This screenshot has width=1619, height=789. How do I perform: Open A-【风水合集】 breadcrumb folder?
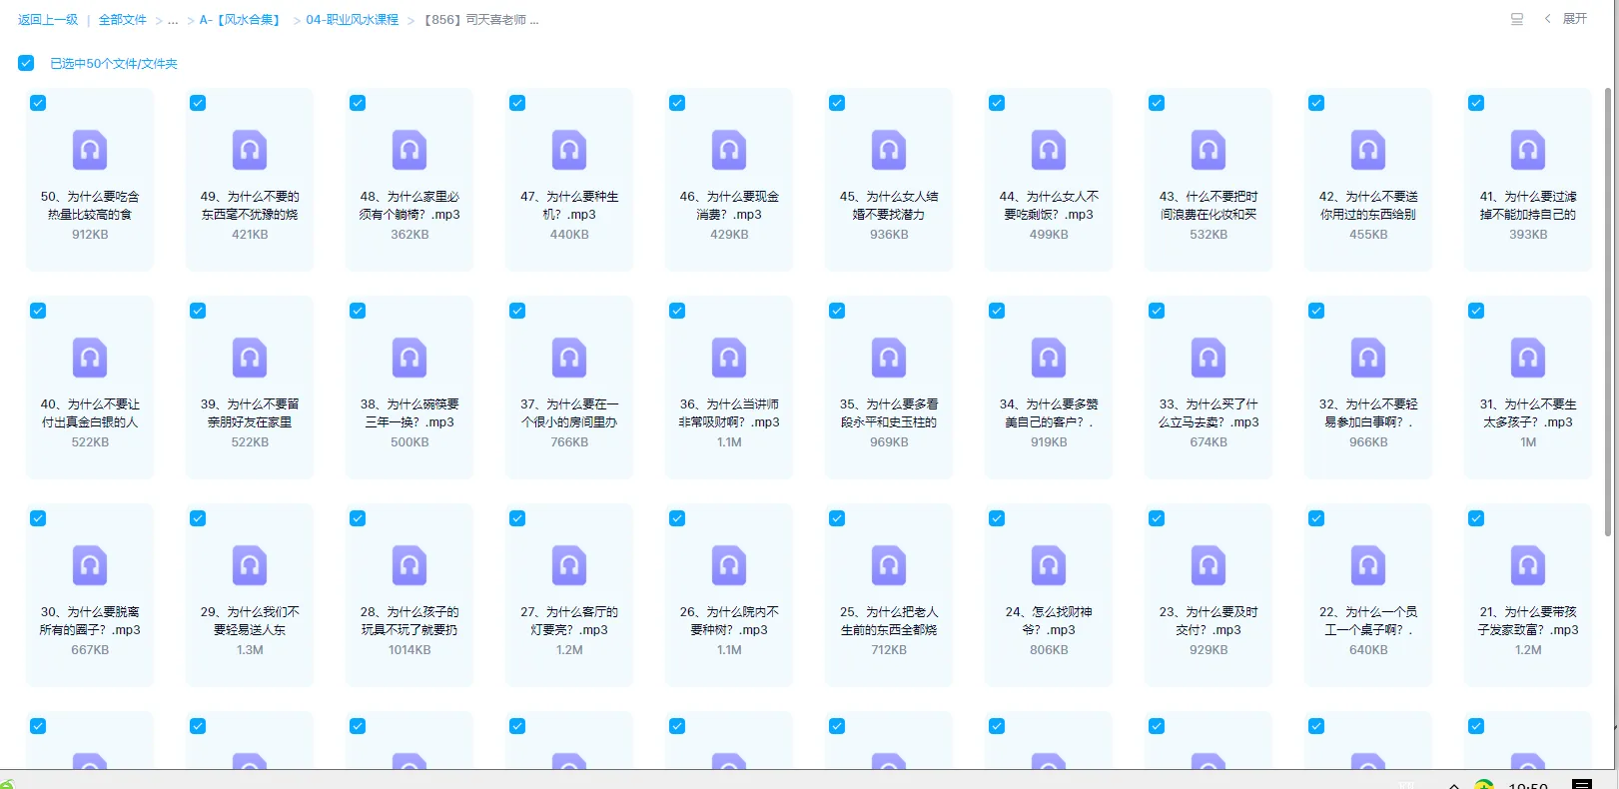click(242, 20)
